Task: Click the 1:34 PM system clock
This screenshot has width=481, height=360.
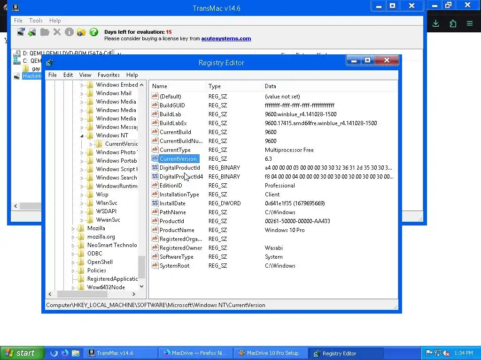Action: click(464, 353)
